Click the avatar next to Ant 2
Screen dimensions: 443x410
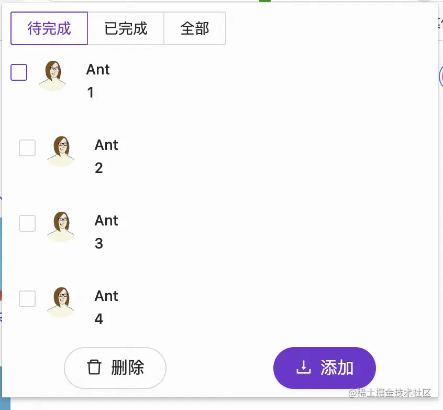pyautogui.click(x=60, y=152)
